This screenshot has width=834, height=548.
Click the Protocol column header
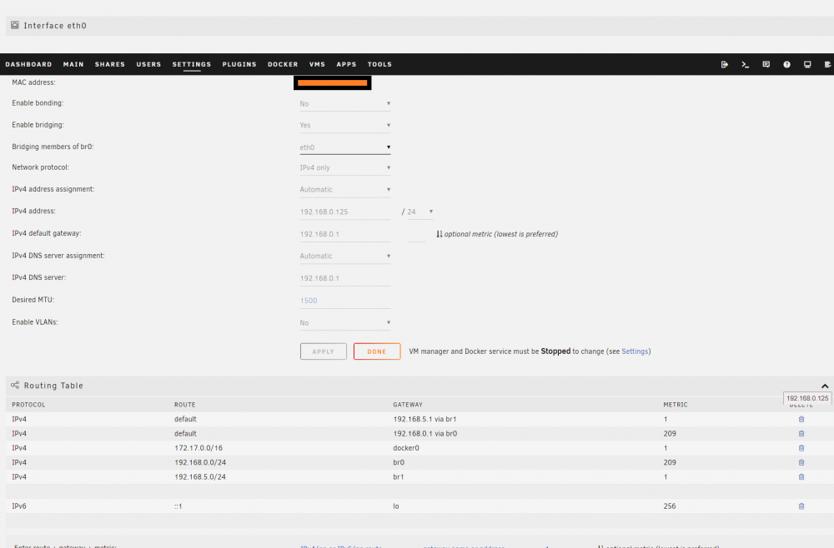(x=28, y=405)
